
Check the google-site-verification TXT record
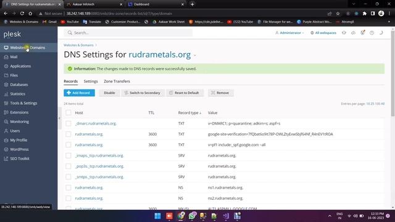point(69,134)
